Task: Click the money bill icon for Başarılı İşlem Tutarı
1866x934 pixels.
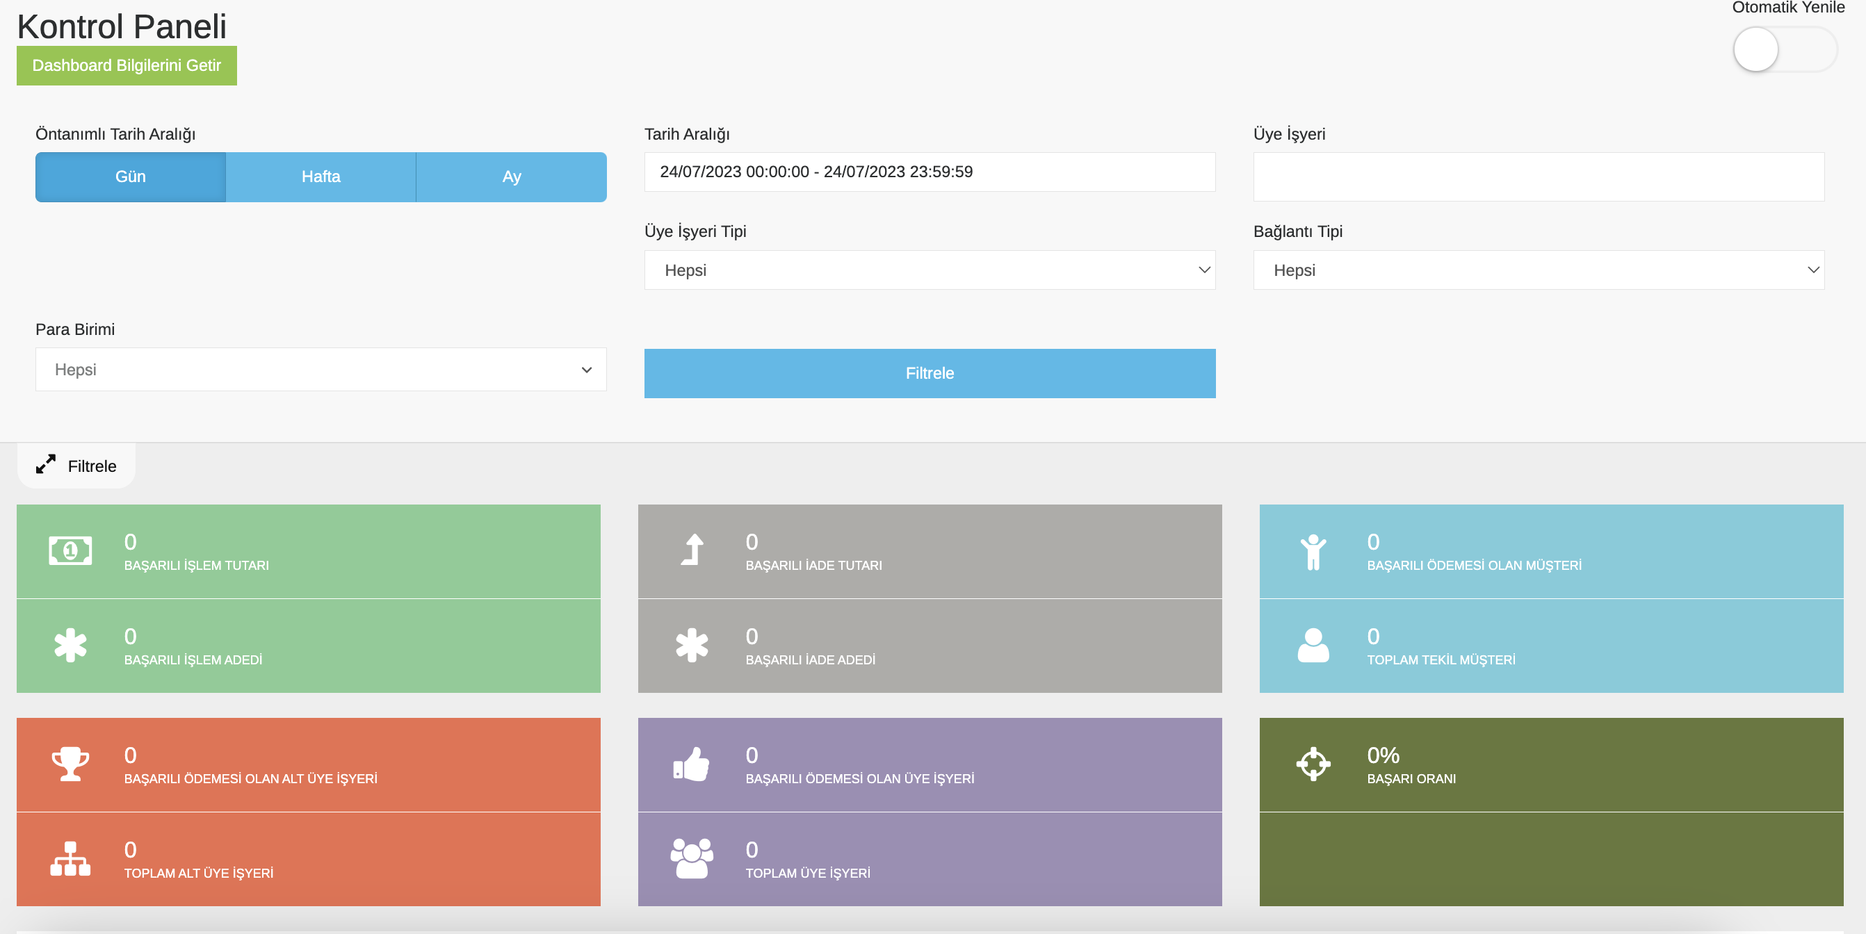Action: [70, 550]
